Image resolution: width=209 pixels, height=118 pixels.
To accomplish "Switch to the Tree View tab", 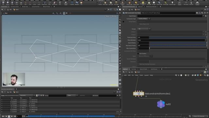I will coord(134,69).
